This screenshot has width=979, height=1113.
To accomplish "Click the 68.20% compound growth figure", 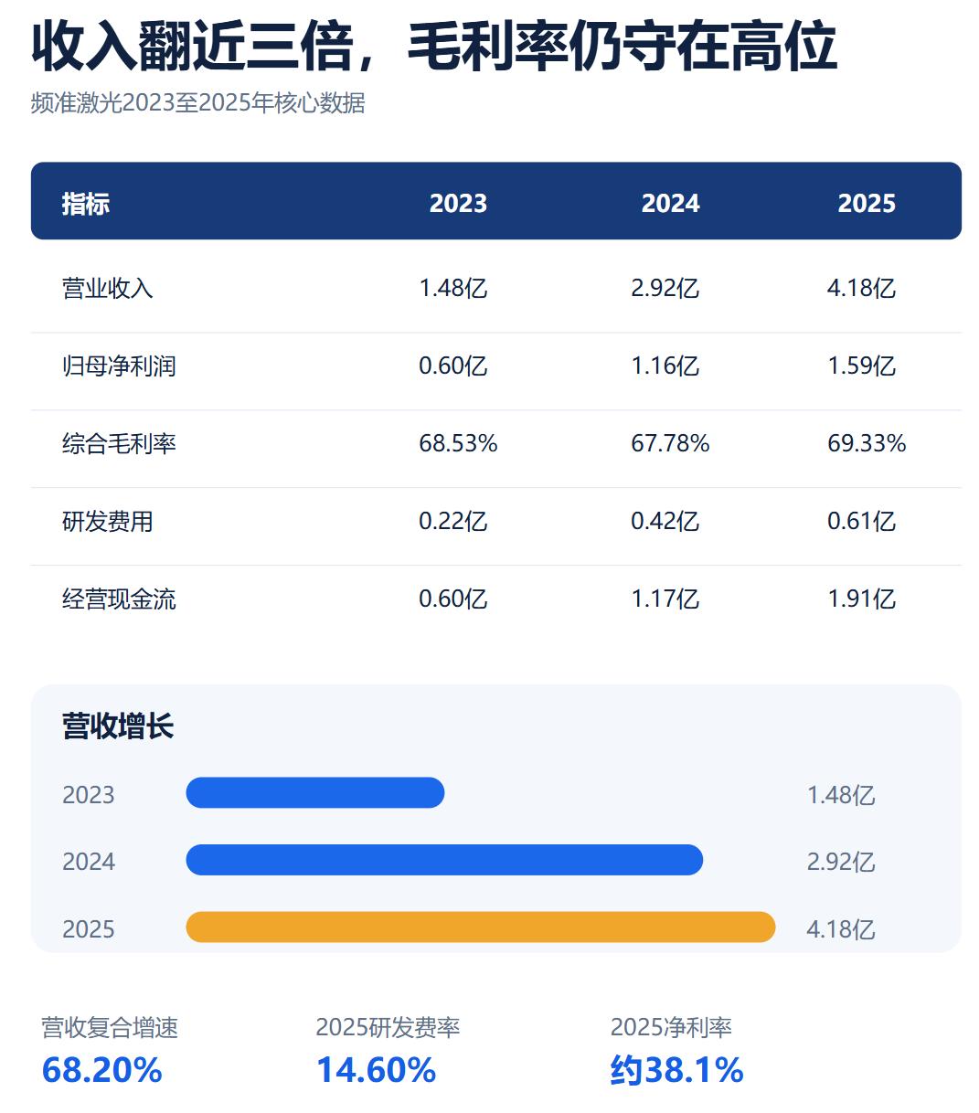I will pyautogui.click(x=102, y=1070).
